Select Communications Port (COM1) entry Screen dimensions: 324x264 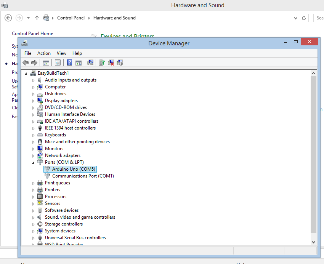point(83,176)
